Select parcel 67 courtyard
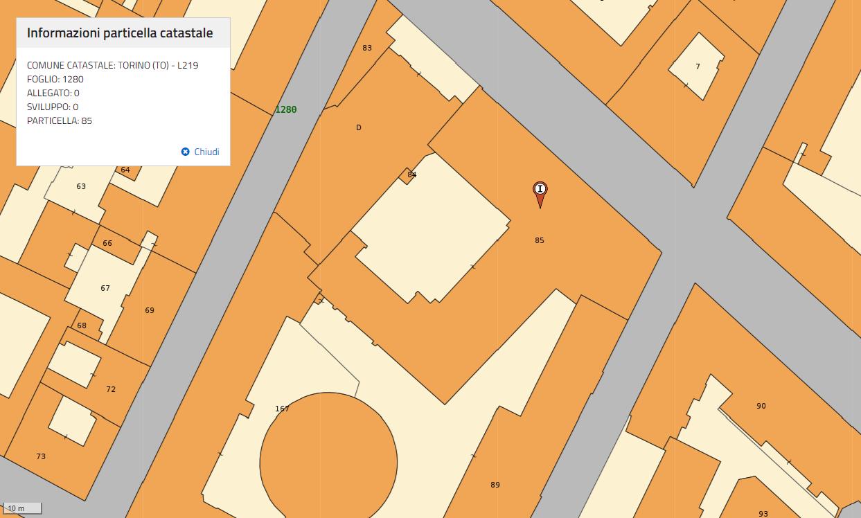Image resolution: width=861 pixels, height=518 pixels. pyautogui.click(x=105, y=288)
